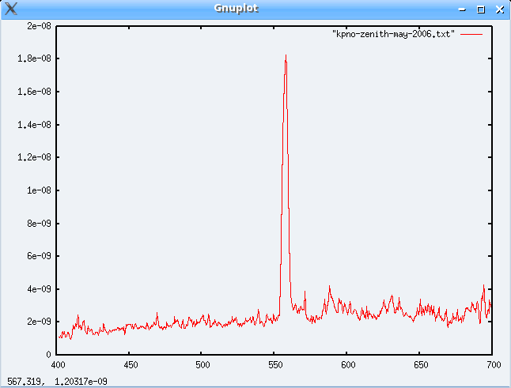Click the 2e-08 label on the y-axis
Image resolution: width=511 pixels, height=388 pixels.
[x=39, y=25]
